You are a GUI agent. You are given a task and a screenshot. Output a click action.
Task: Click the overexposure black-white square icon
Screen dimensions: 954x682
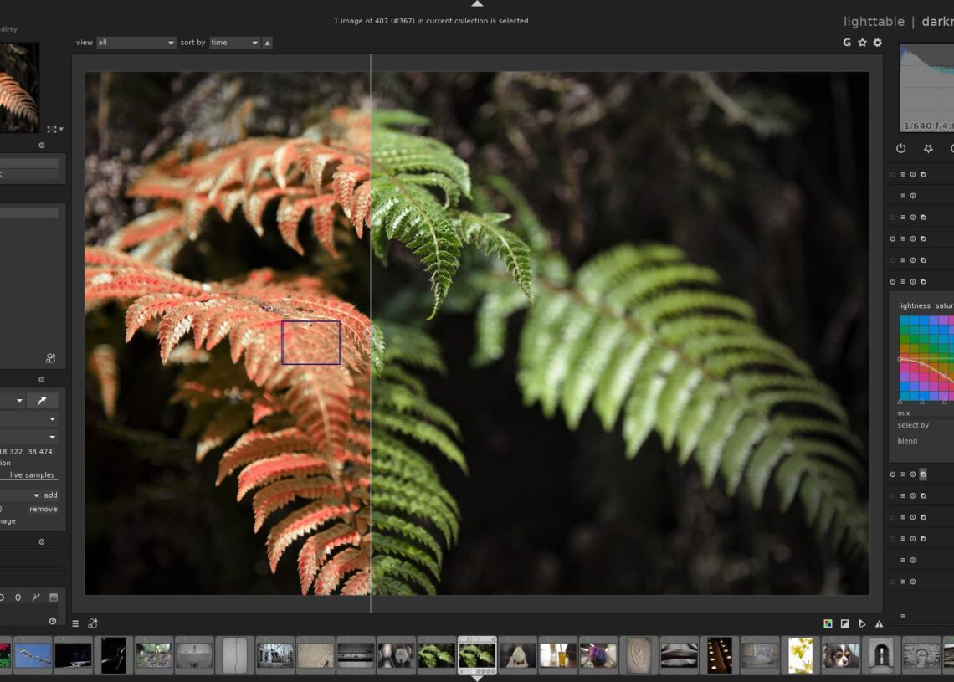845,623
